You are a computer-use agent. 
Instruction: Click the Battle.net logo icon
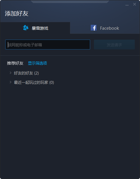(25, 28)
